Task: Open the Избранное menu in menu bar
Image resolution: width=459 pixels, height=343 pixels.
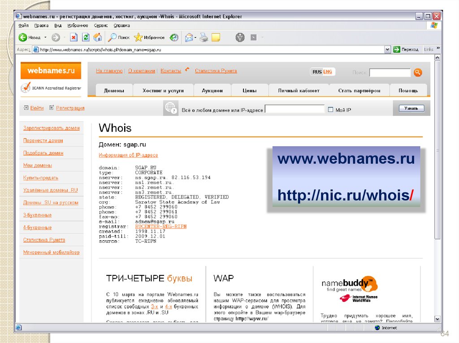Action: tap(78, 25)
